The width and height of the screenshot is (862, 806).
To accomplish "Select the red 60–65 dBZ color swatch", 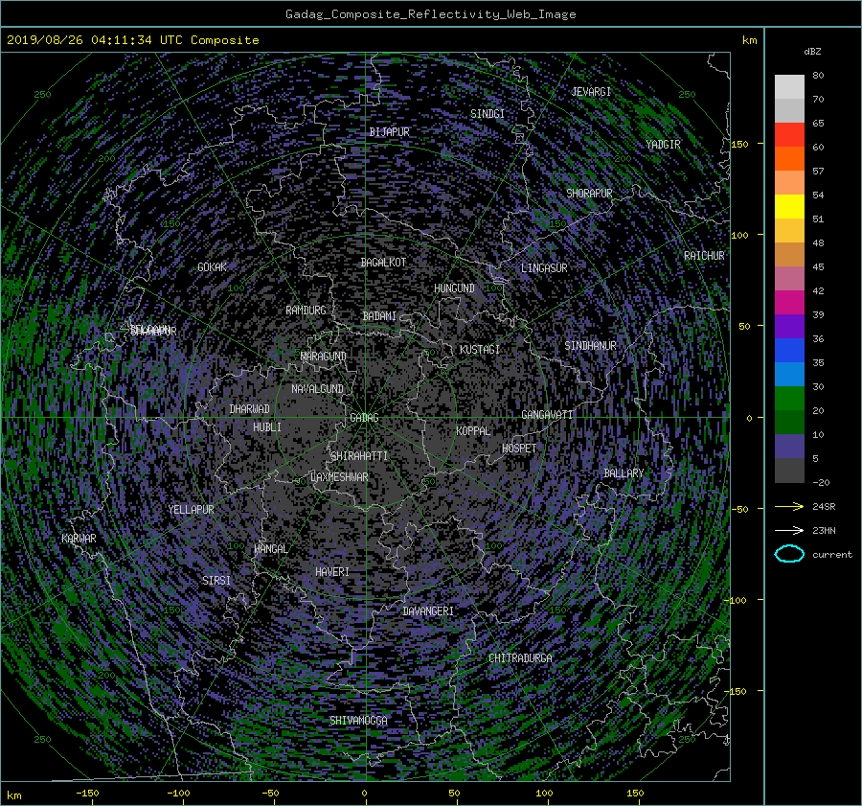I will pyautogui.click(x=789, y=135).
